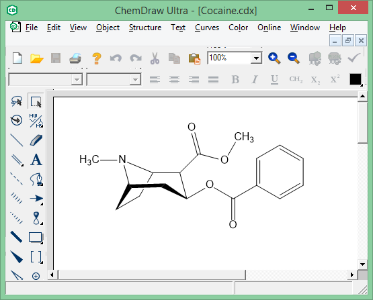Open the 100% zoom dropdown

tap(256, 58)
